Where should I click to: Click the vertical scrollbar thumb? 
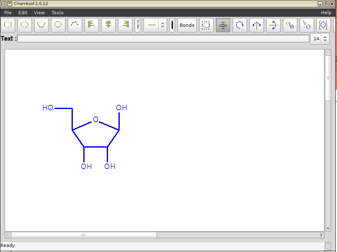click(328, 78)
